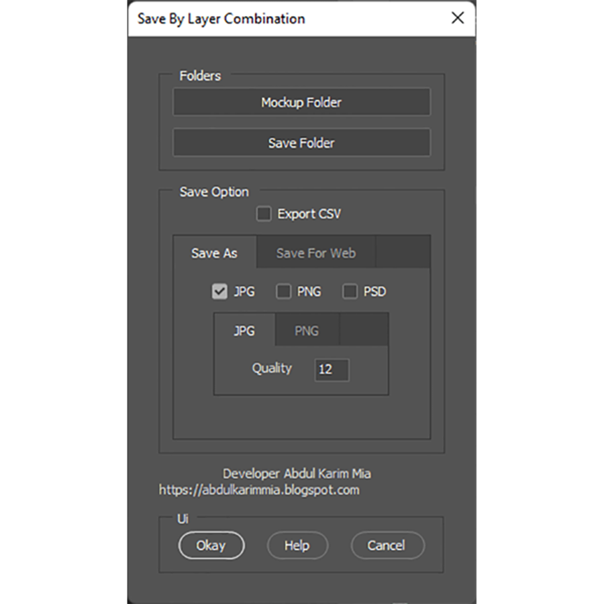This screenshot has height=604, width=604.
Task: Enable the Export CSV option
Action: pos(264,213)
